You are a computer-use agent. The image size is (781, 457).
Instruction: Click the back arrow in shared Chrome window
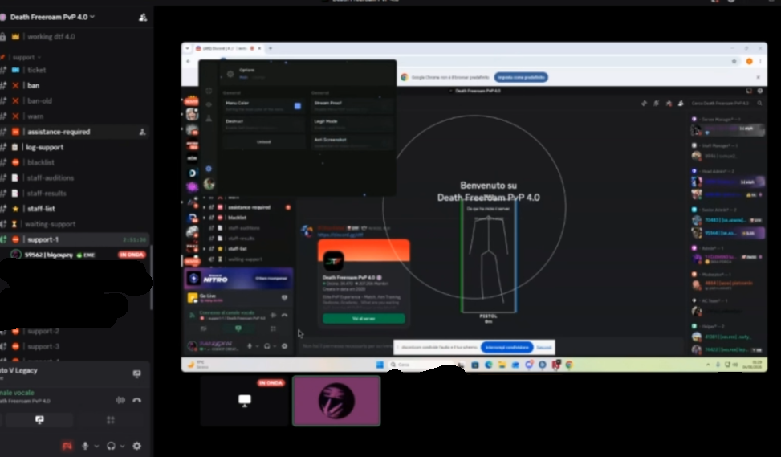click(189, 61)
